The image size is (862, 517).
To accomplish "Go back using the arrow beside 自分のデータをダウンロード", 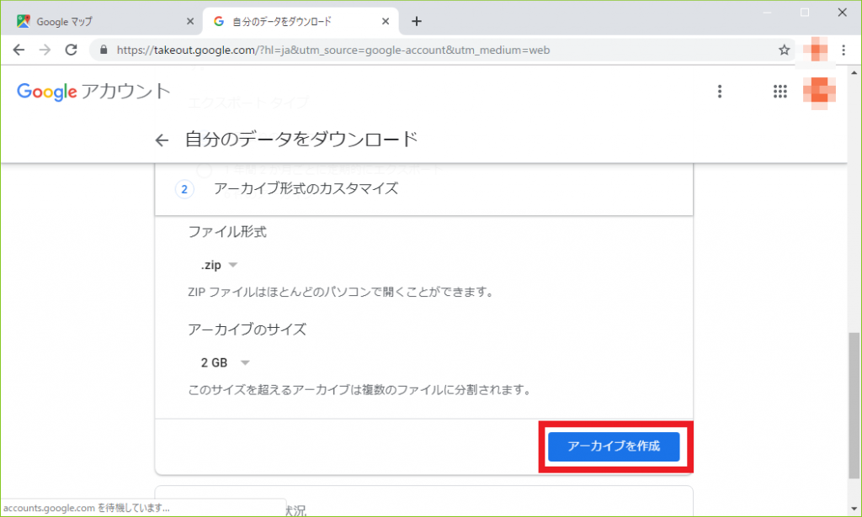I will [162, 140].
